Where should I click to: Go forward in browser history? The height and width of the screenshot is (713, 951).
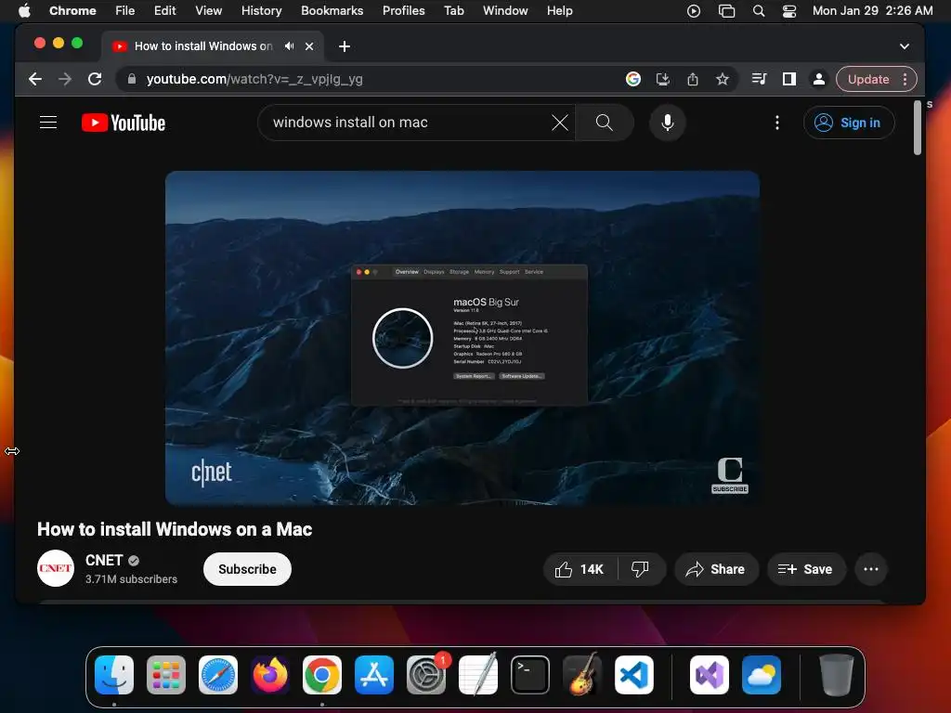pos(65,79)
